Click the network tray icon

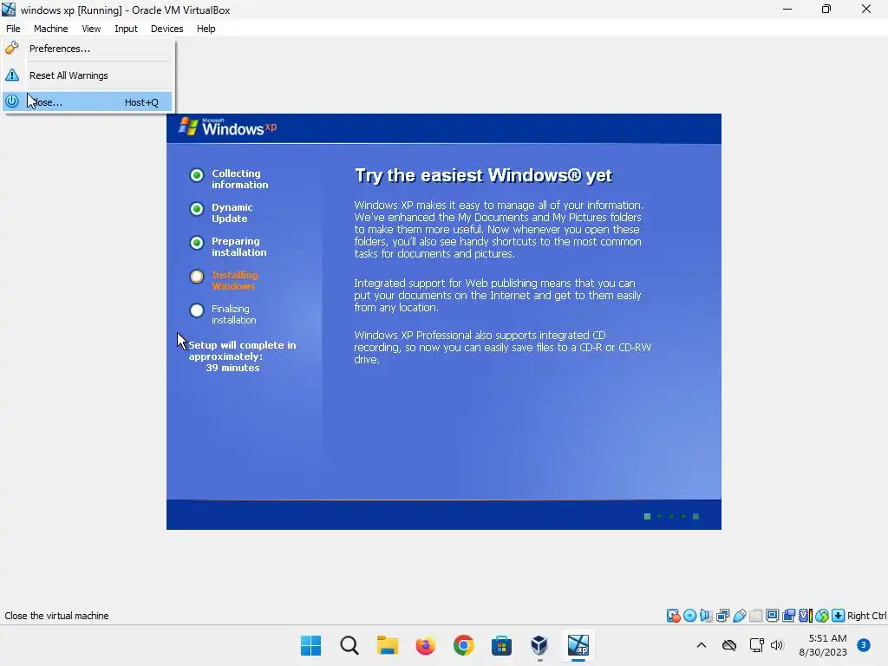coord(756,645)
